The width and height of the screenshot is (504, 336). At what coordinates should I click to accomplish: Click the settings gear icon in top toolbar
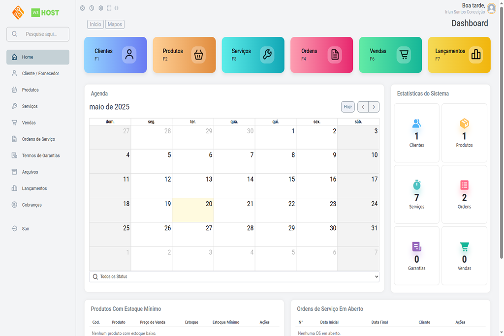[x=100, y=8]
